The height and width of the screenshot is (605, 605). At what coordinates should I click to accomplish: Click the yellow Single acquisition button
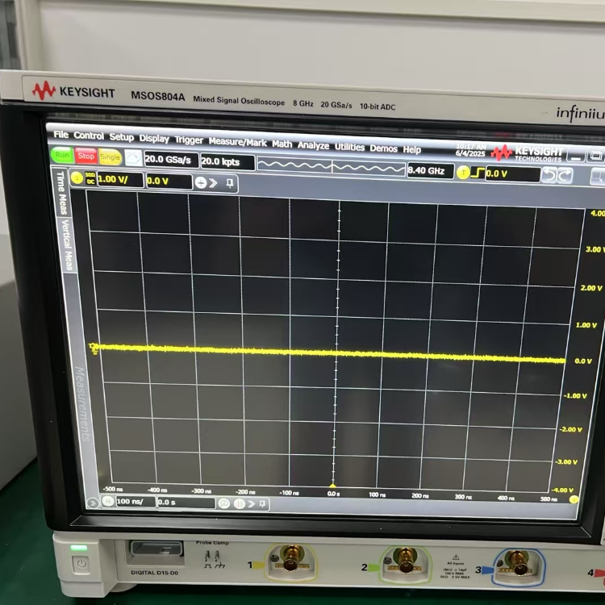(x=110, y=157)
